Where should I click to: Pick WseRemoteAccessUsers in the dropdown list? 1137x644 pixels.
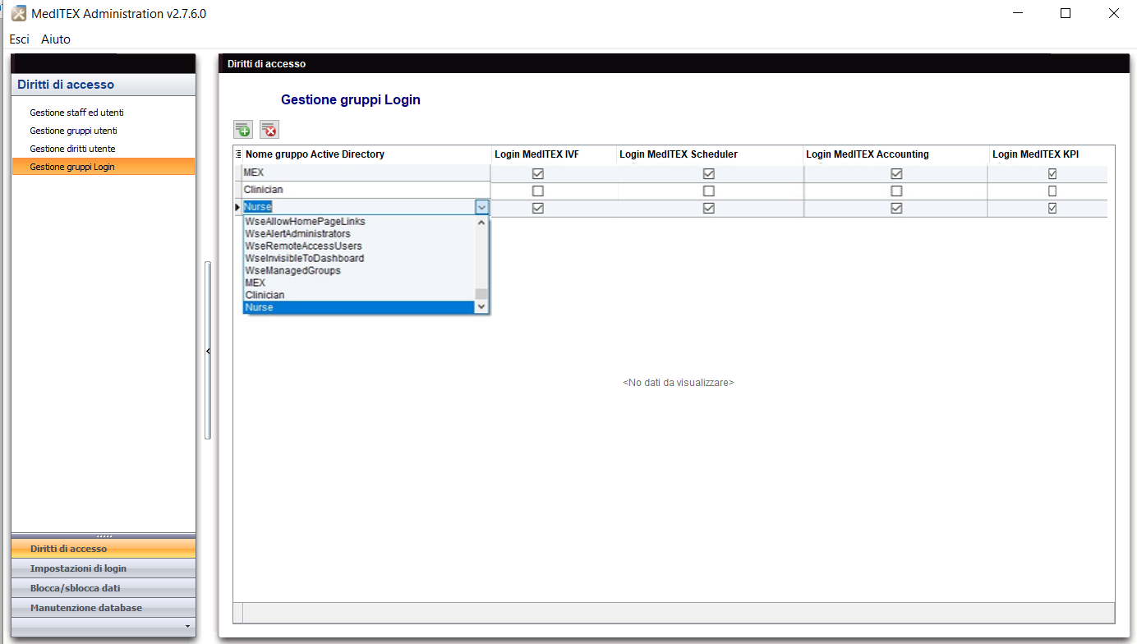tap(360, 246)
